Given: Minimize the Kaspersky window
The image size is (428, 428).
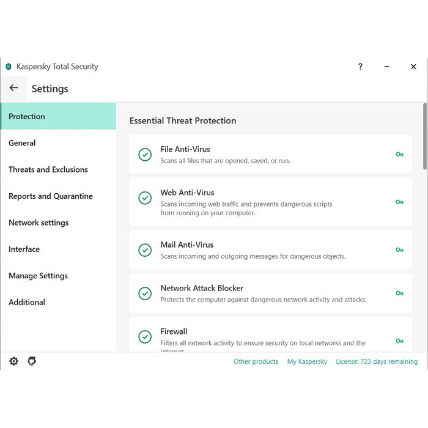Looking at the screenshot, I should tap(387, 66).
